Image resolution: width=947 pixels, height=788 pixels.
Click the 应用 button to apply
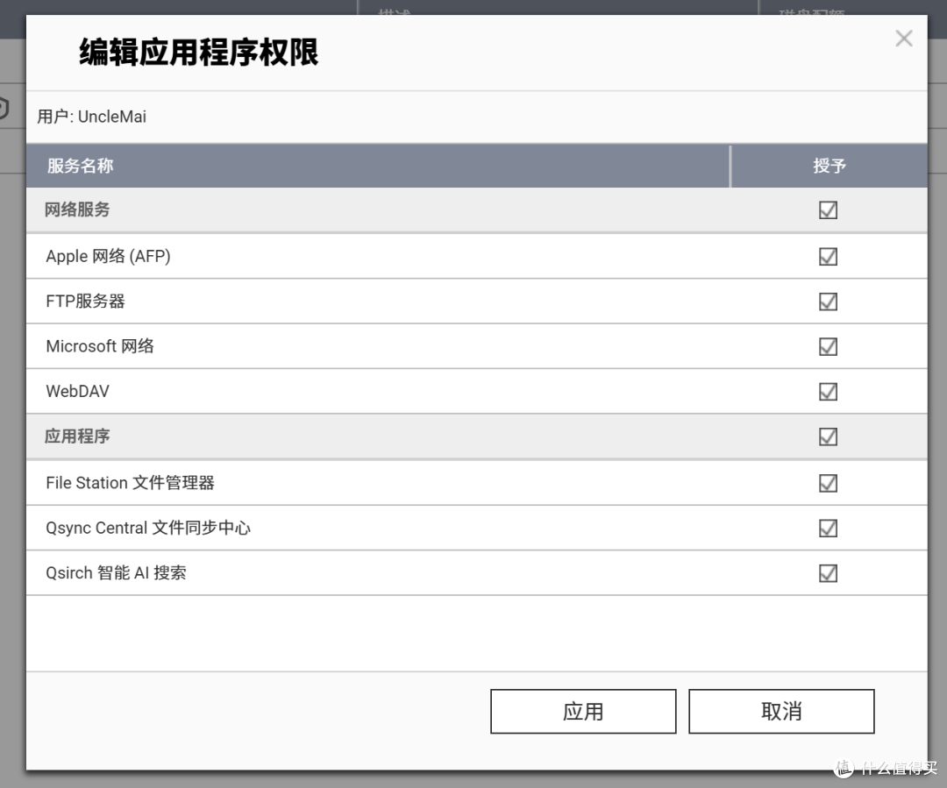(x=583, y=712)
